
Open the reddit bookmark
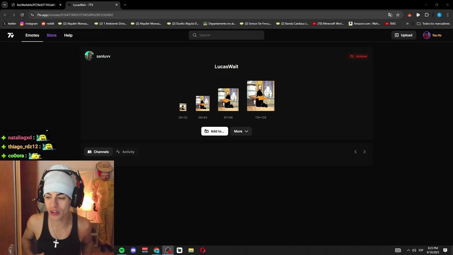pos(48,24)
